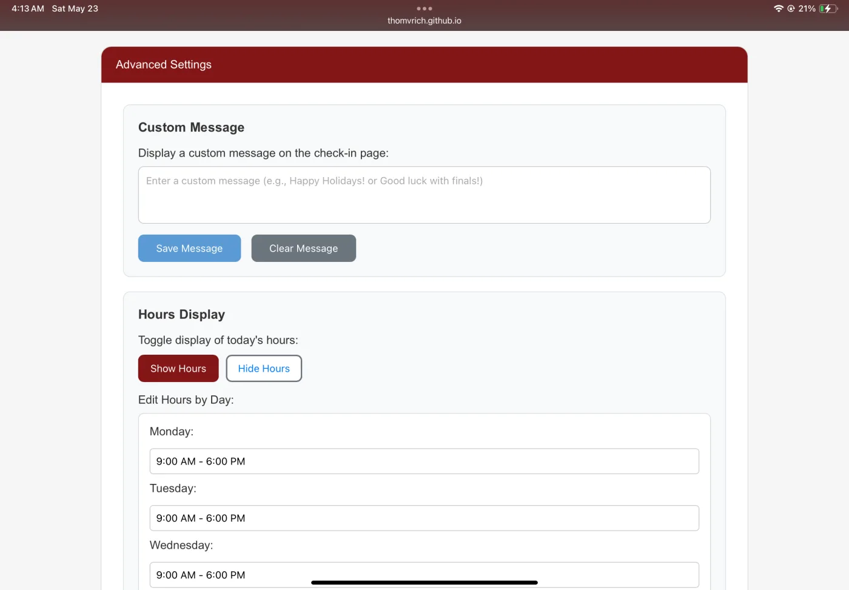Tap the Sat May 23 date text
The height and width of the screenshot is (590, 849).
[x=75, y=8]
